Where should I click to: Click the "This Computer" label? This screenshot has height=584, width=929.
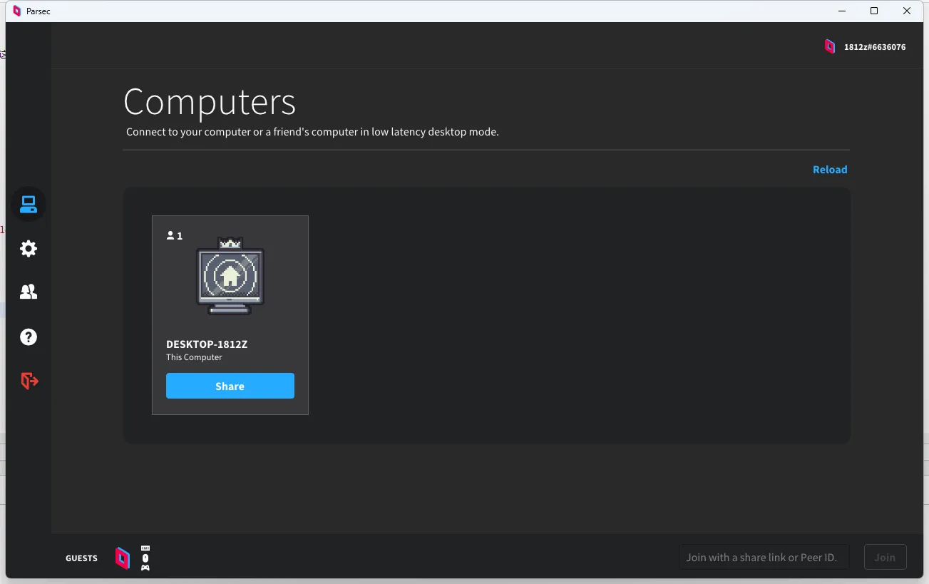194,357
